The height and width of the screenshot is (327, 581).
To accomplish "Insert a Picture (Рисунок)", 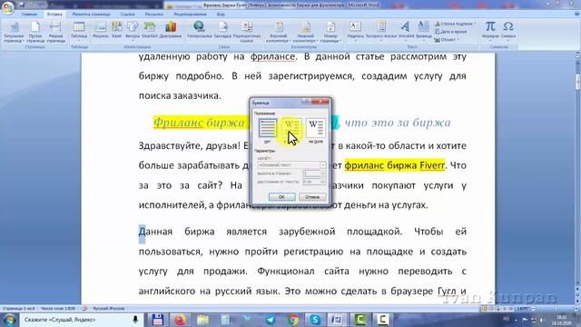I will 101,30.
